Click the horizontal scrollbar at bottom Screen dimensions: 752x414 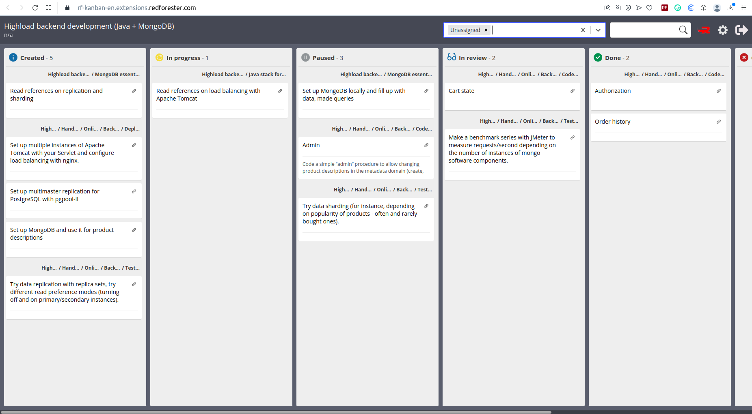pos(276,412)
